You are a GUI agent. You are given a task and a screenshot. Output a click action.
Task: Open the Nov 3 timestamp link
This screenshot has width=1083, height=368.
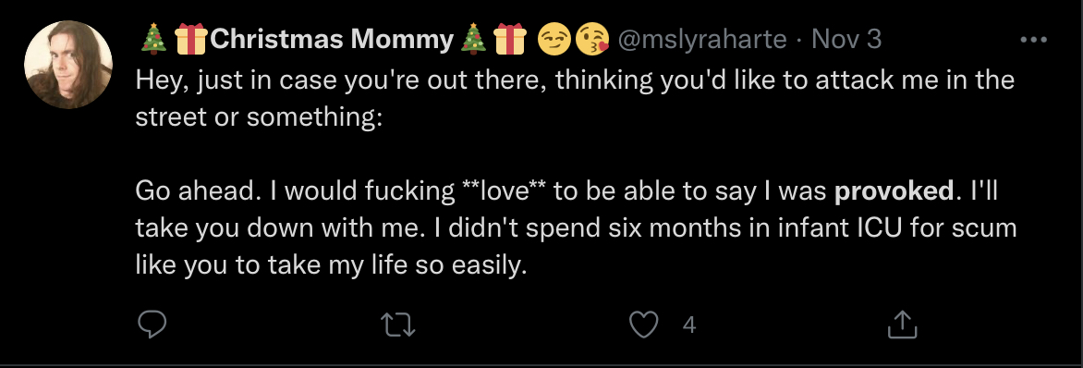[x=846, y=40]
